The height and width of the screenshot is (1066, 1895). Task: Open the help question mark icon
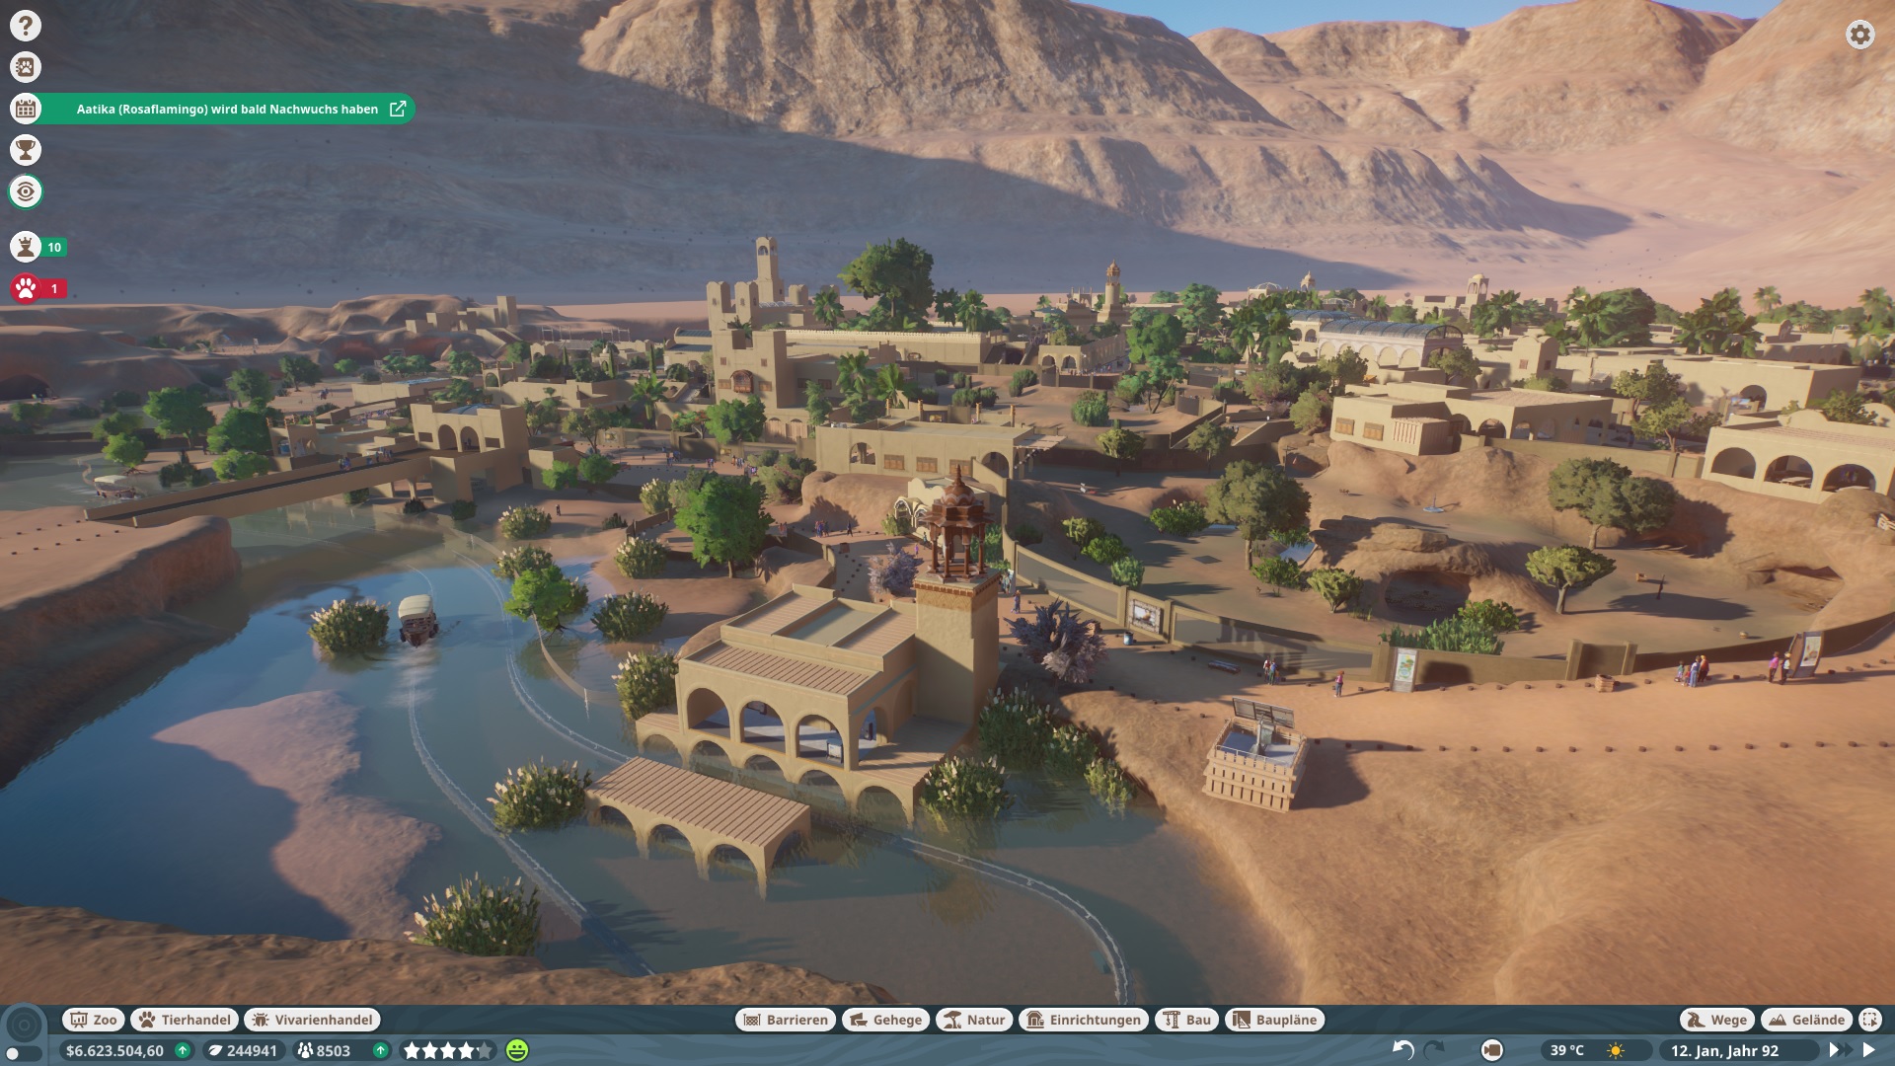pos(26,26)
